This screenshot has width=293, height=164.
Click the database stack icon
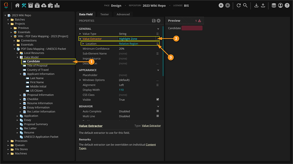point(274,6)
